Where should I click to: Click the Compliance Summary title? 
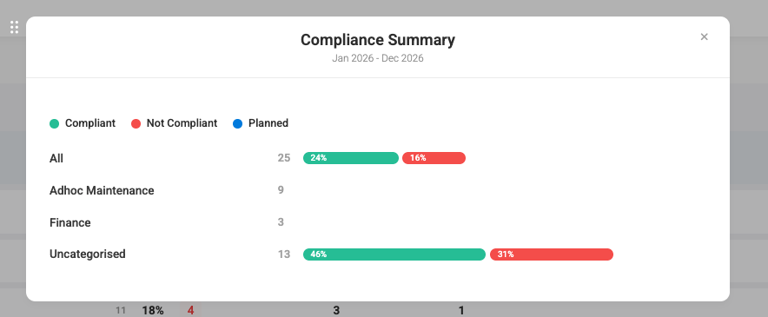click(x=378, y=40)
